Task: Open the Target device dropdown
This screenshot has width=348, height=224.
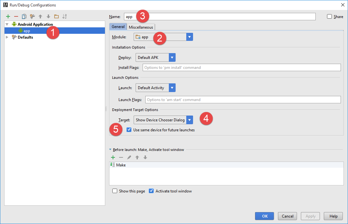Action: click(189, 120)
